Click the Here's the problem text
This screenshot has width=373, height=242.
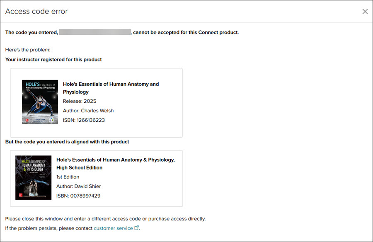click(28, 50)
